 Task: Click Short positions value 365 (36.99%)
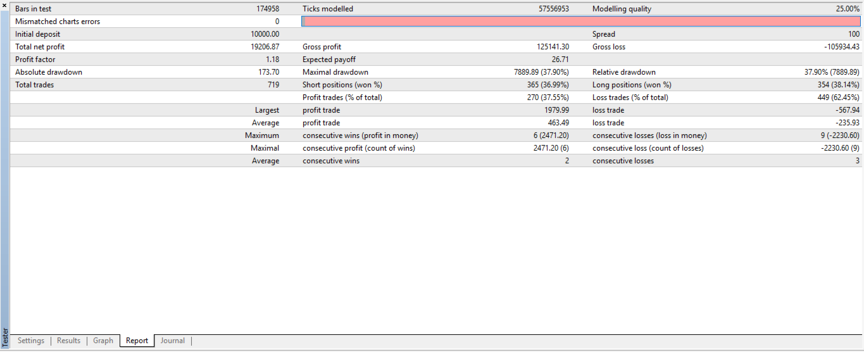tap(547, 85)
